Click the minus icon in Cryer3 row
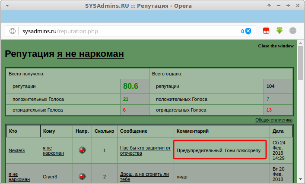This screenshot has width=305, height=184. [82, 176]
